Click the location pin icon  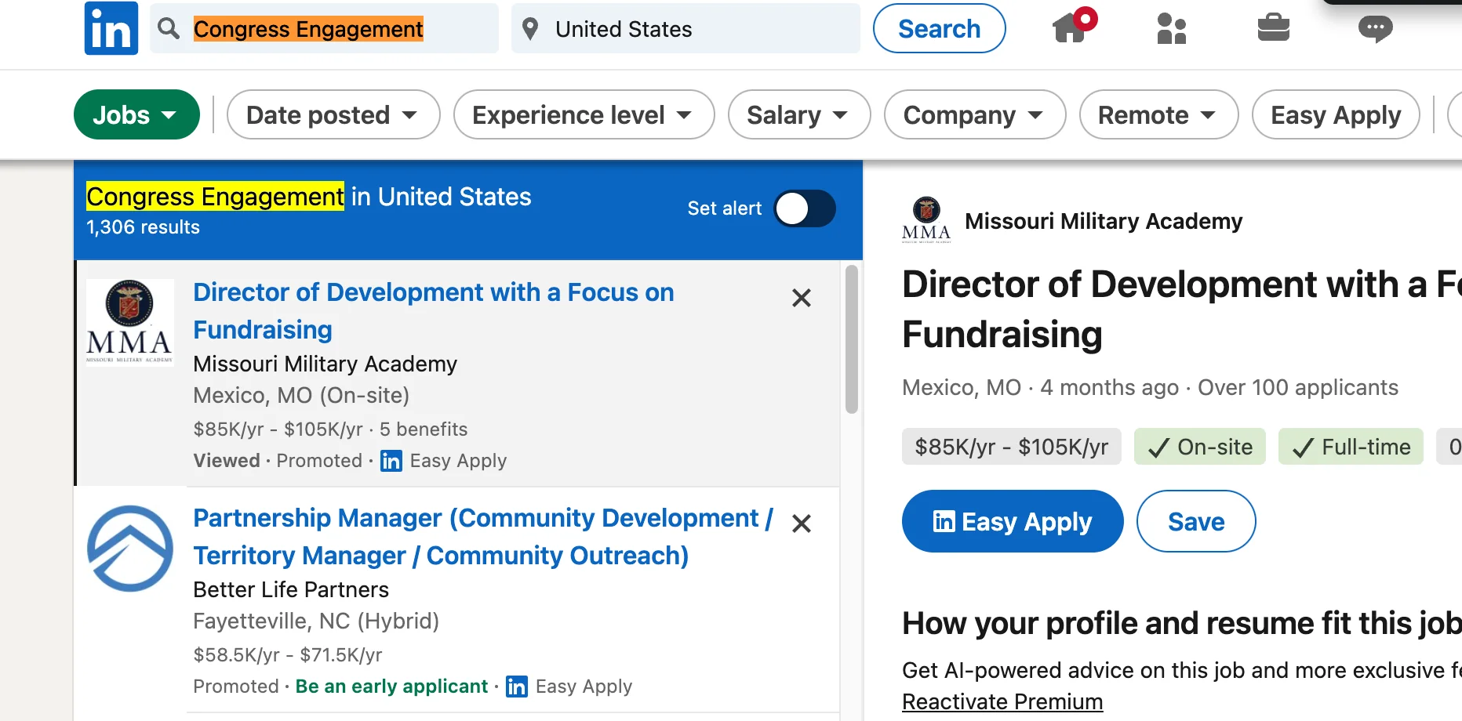pyautogui.click(x=530, y=29)
